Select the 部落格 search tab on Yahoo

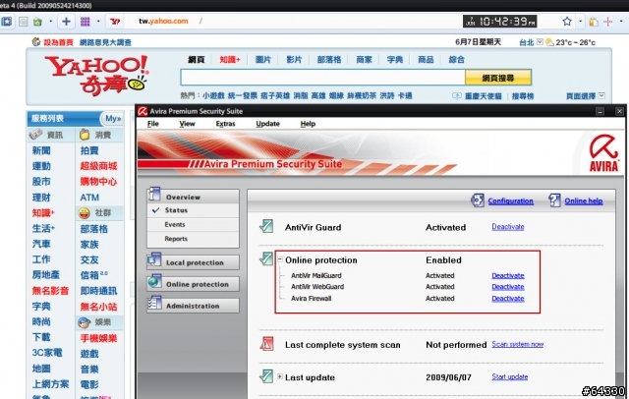(329, 60)
